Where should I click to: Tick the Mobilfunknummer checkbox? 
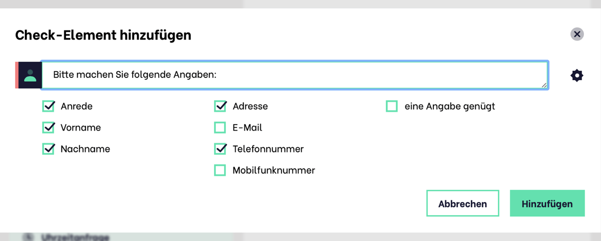click(x=220, y=170)
